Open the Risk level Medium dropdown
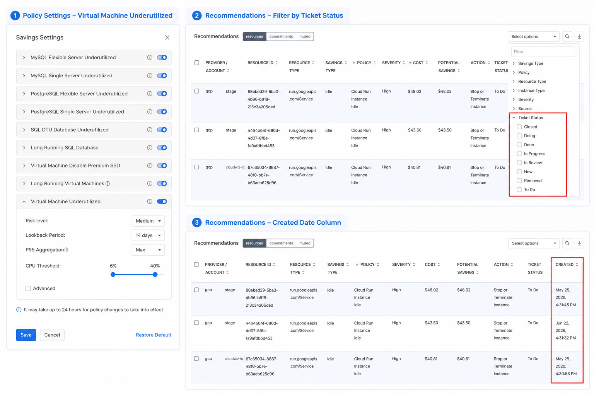This screenshot has width=594, height=396. click(148, 221)
